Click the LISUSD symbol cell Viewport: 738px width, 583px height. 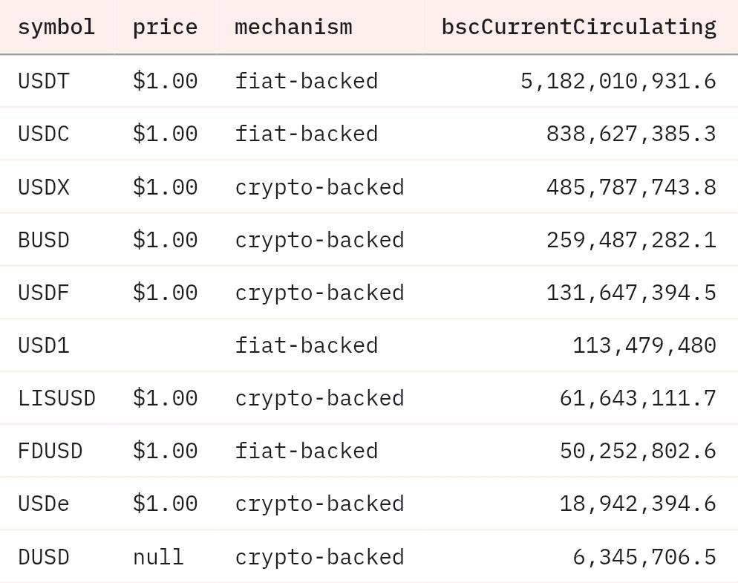56,398
